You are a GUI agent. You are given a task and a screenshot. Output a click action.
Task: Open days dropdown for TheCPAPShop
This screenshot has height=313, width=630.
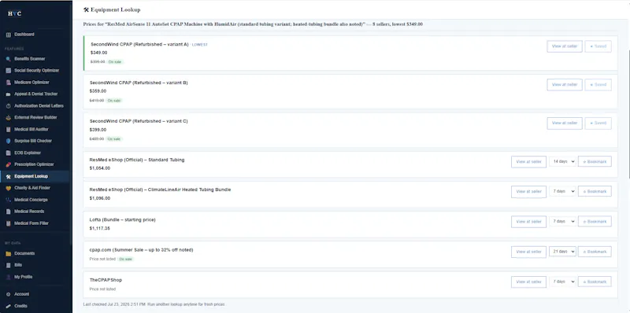click(562, 282)
